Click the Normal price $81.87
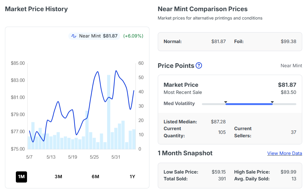The image size is (305, 194). tap(218, 42)
